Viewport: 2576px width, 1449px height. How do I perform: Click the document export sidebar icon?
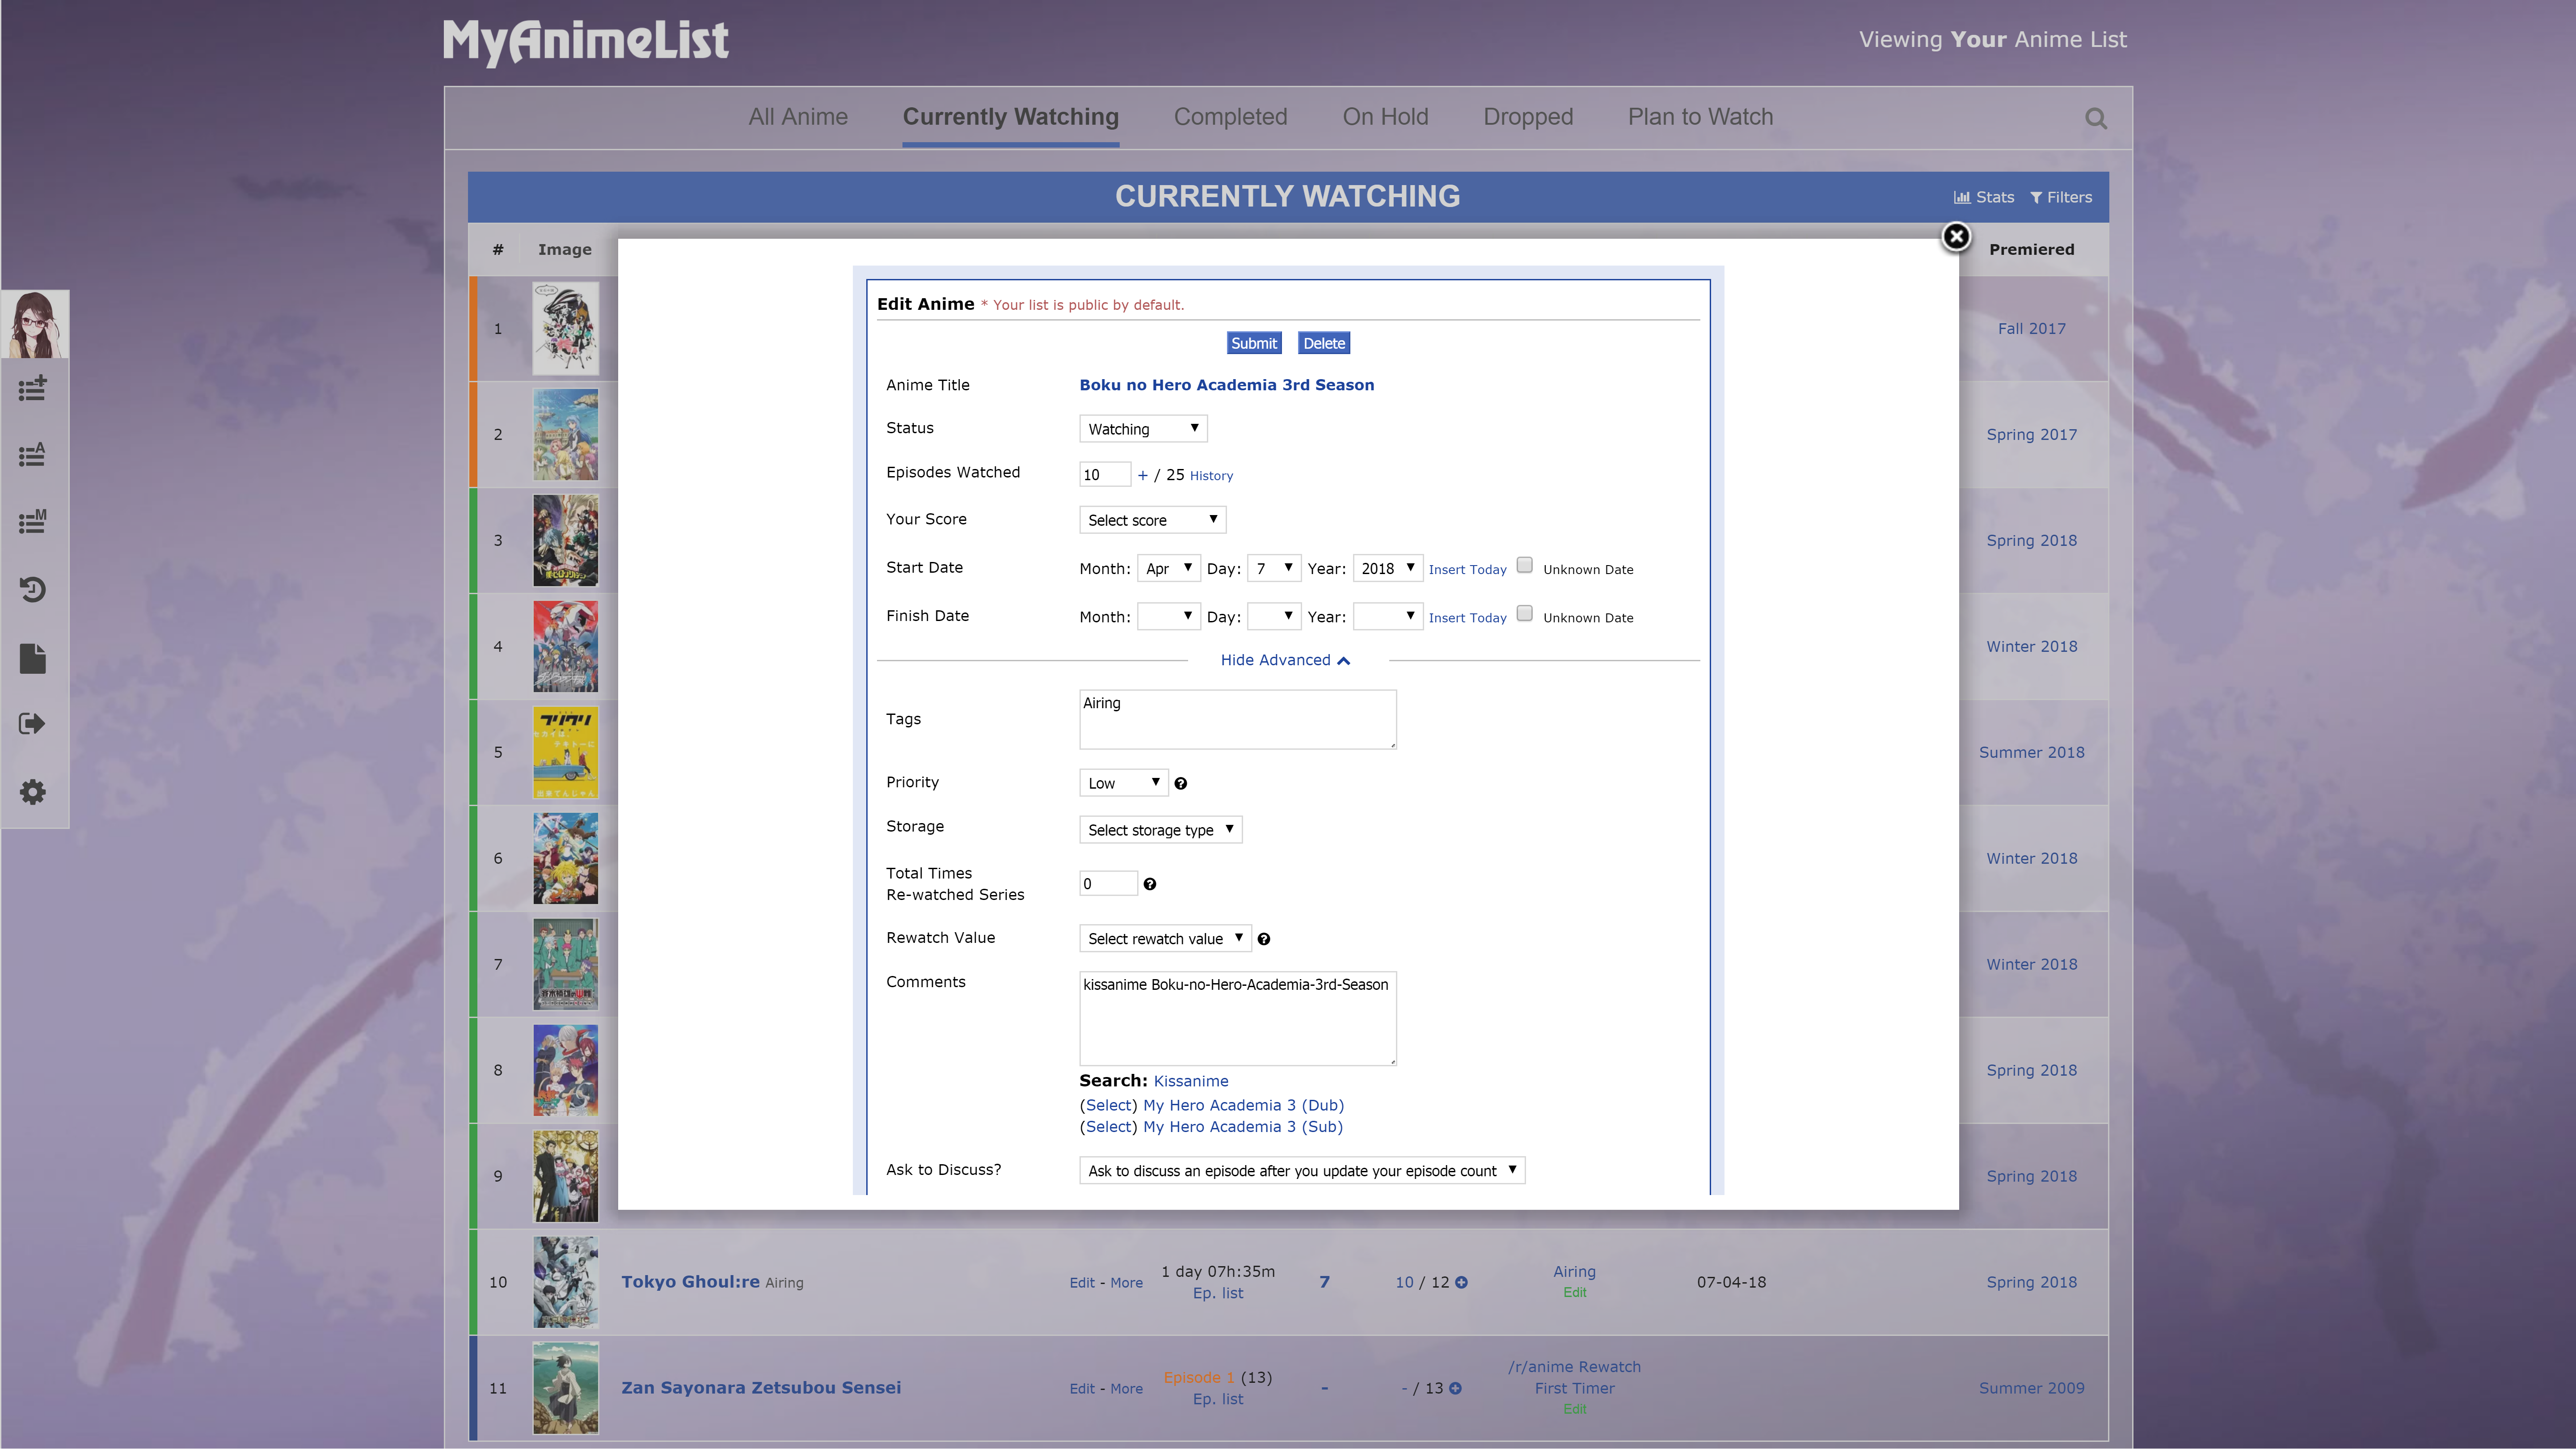pyautogui.click(x=33, y=658)
